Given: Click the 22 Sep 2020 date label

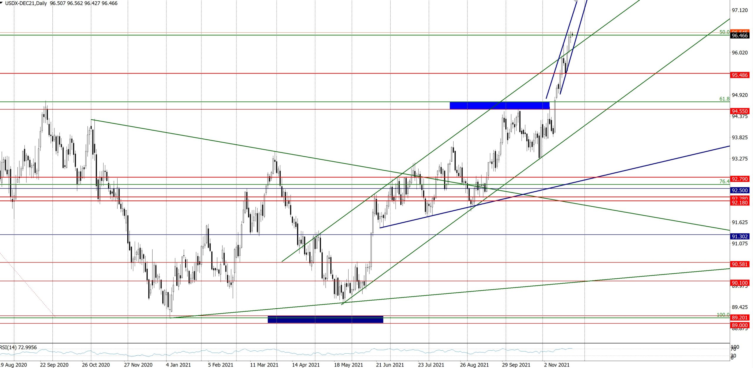Looking at the screenshot, I should (x=54, y=365).
